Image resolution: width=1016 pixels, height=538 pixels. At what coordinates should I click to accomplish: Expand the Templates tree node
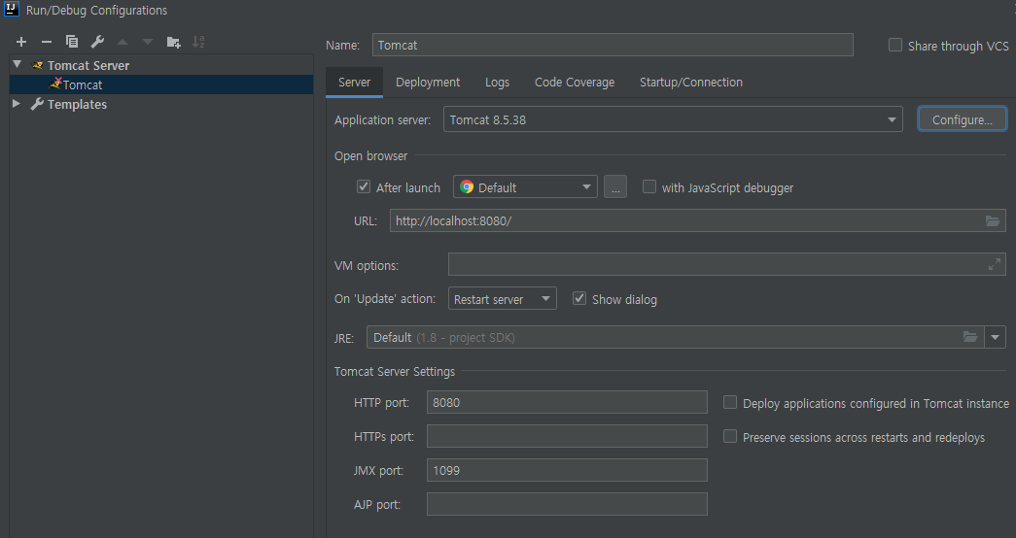[x=17, y=104]
